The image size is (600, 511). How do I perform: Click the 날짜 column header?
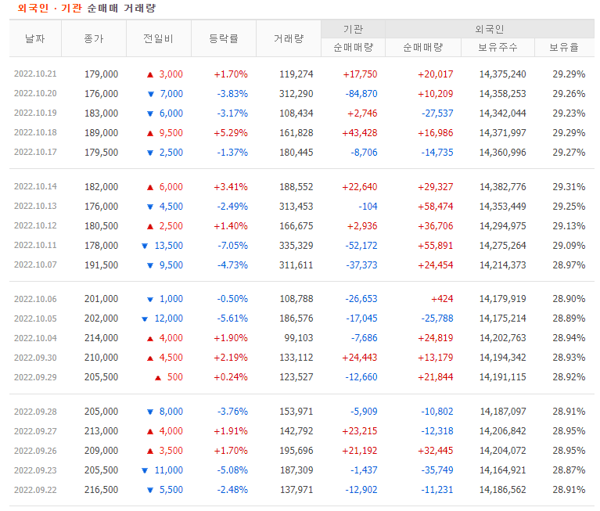coord(35,38)
